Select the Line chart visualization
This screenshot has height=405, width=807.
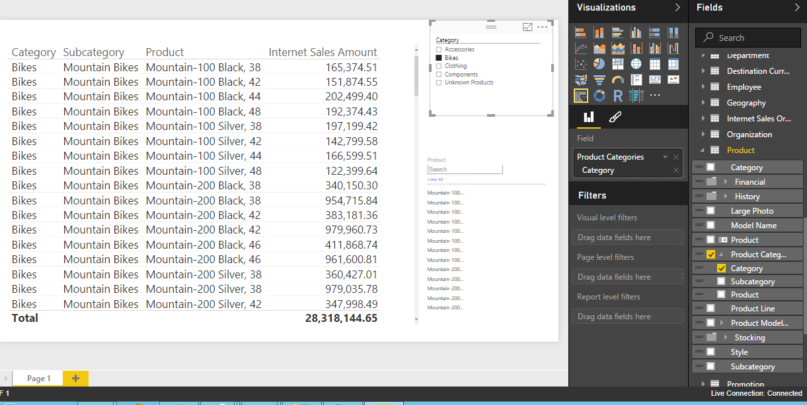click(581, 48)
